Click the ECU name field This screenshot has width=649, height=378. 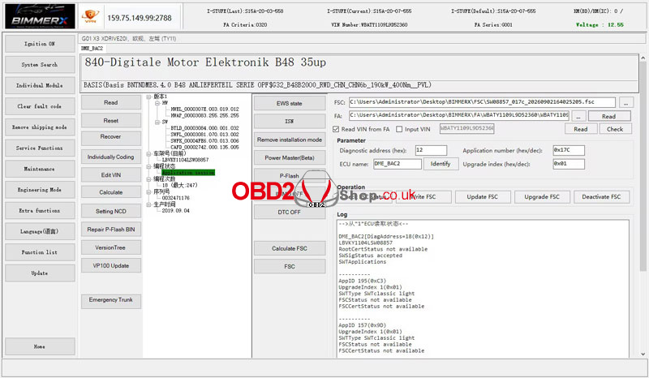click(x=398, y=164)
